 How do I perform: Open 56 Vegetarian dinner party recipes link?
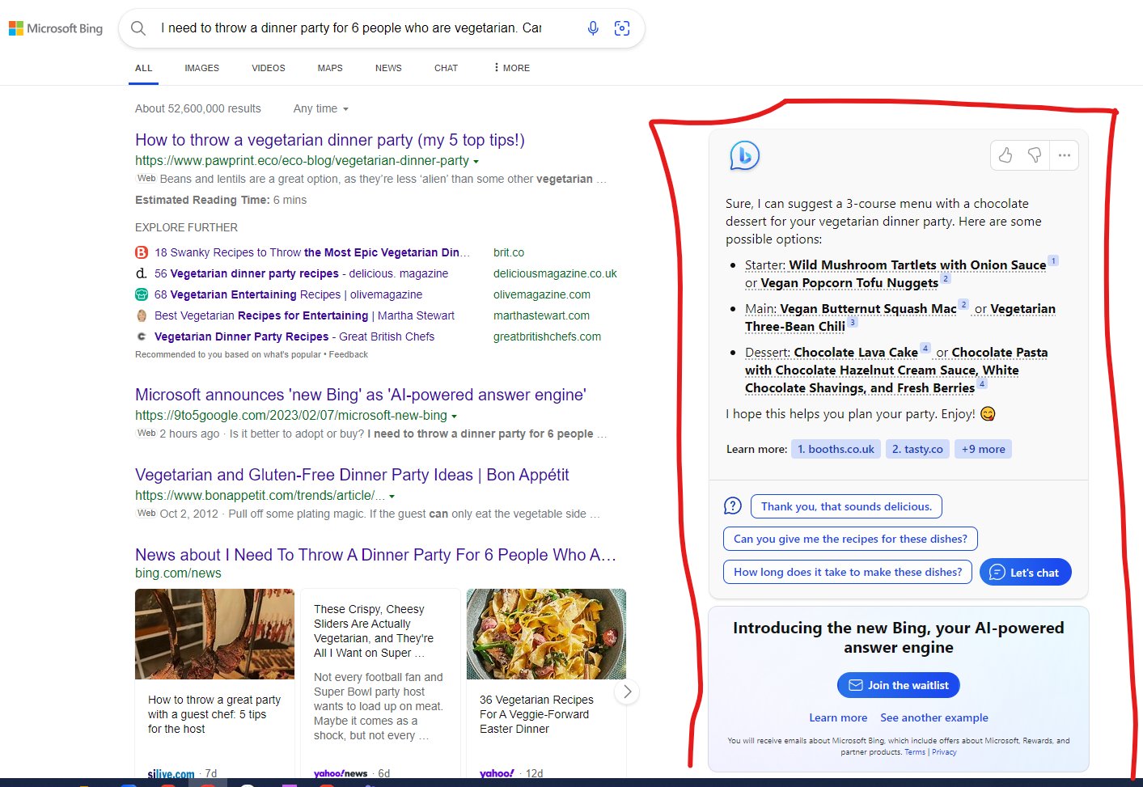tap(301, 273)
